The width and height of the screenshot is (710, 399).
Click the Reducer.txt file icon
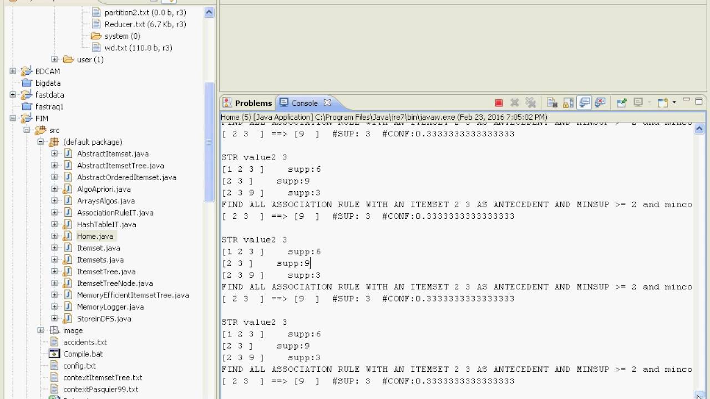(x=95, y=24)
